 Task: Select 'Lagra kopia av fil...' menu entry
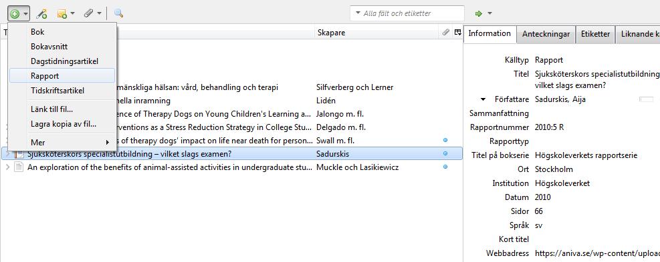click(x=62, y=124)
